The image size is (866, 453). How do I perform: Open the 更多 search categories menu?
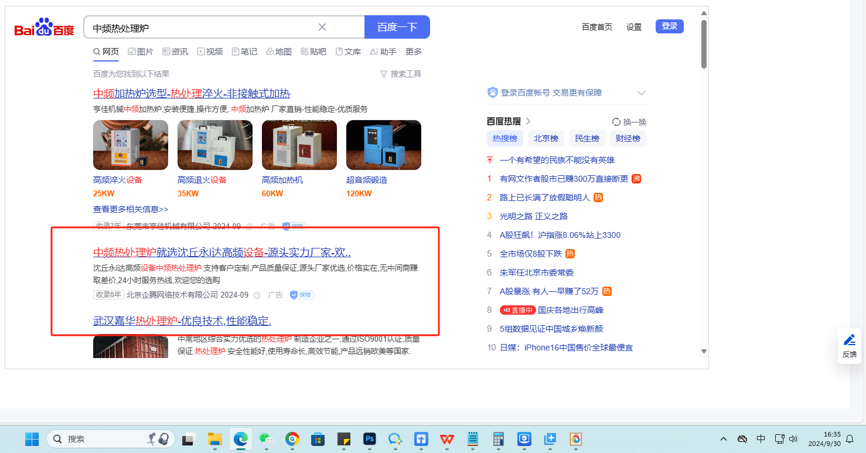coord(414,52)
